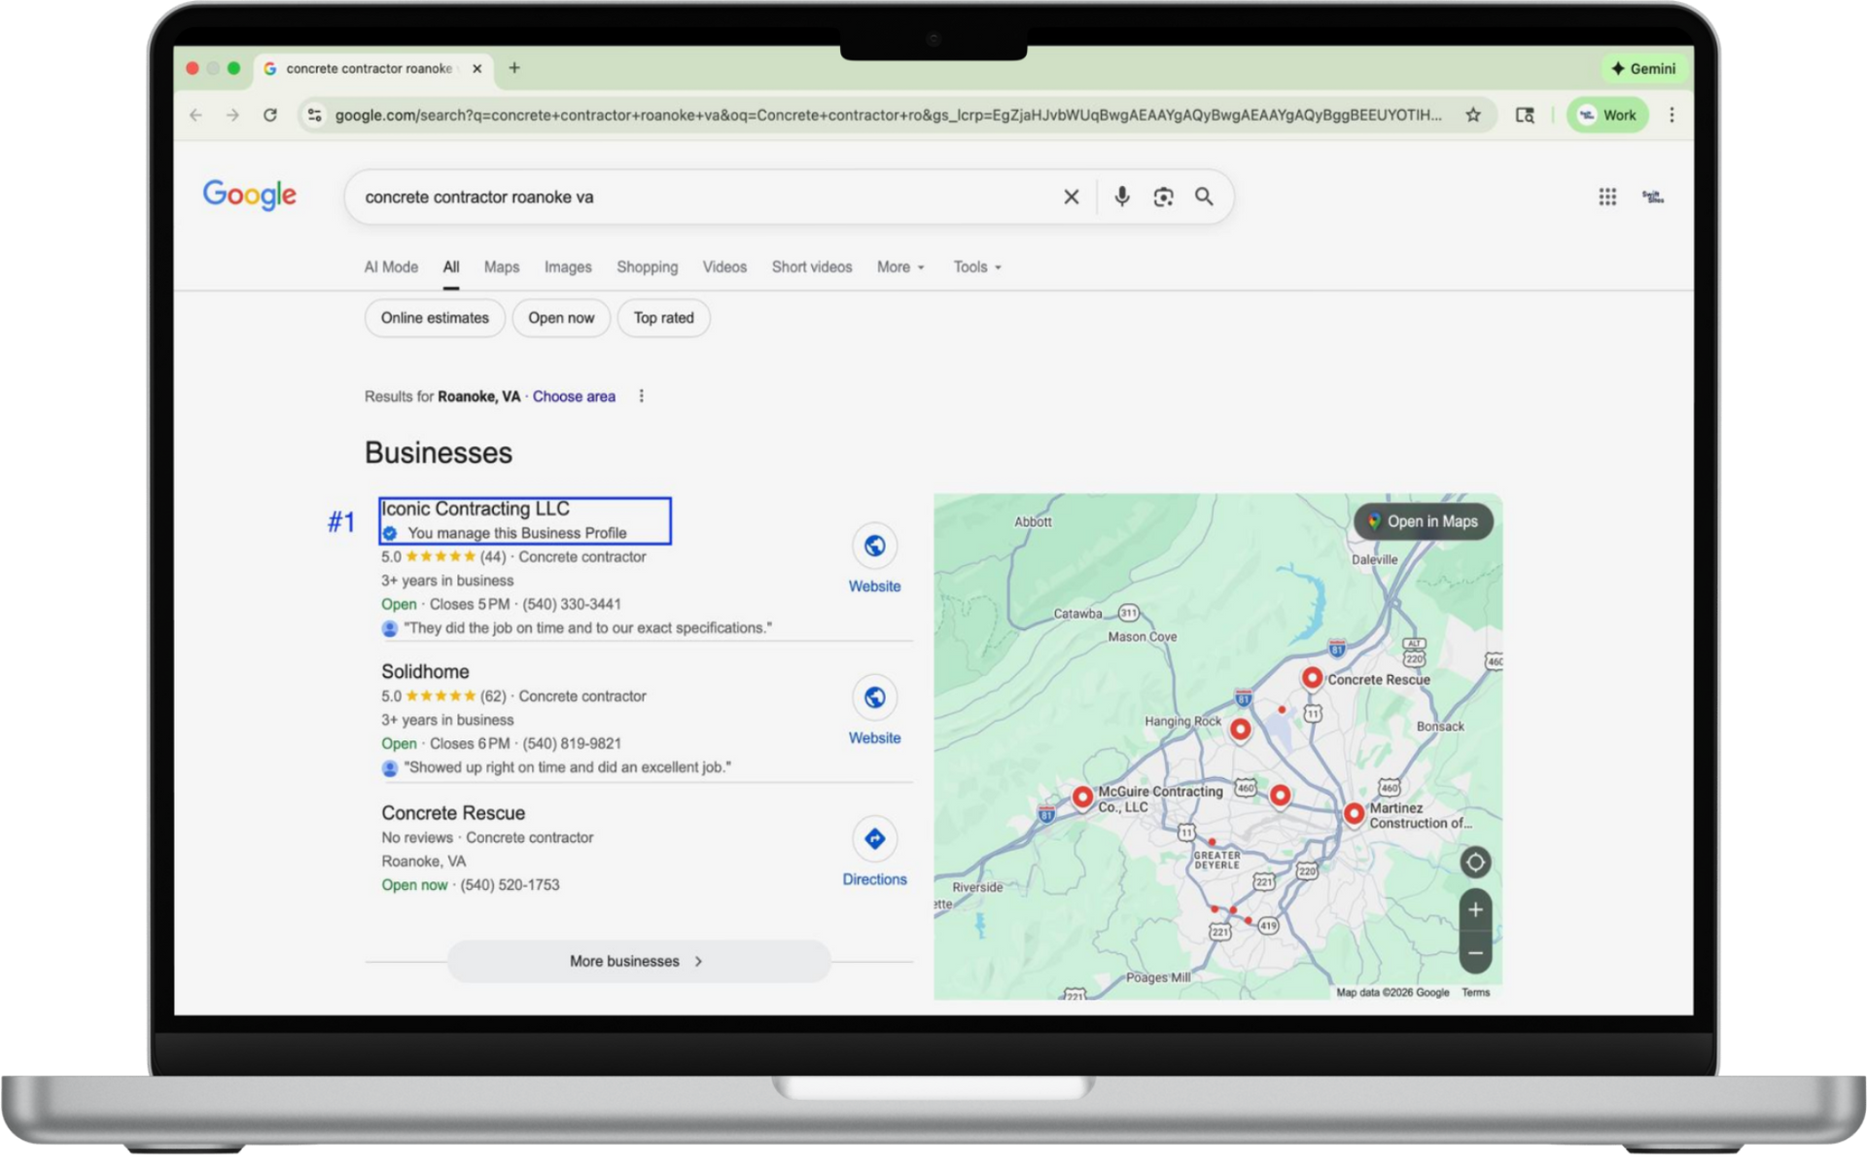Clear the search query with the X icon
Viewport: 1867px width, 1171px height.
1071,196
